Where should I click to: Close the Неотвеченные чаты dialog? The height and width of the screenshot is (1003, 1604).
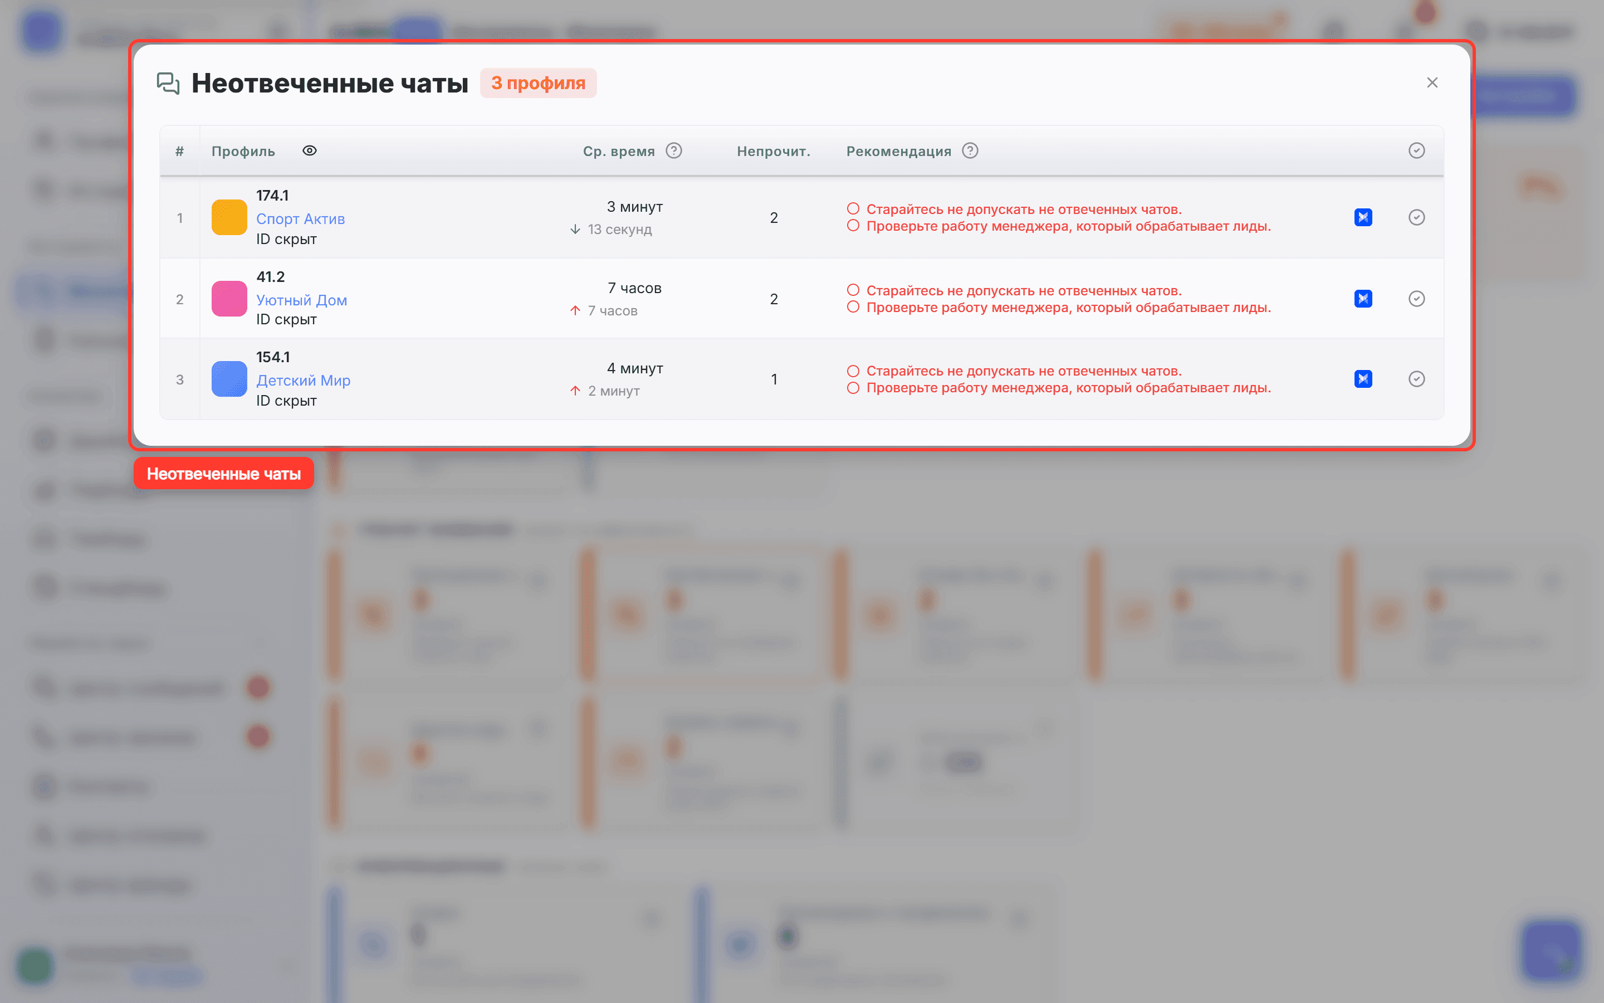tap(1432, 83)
